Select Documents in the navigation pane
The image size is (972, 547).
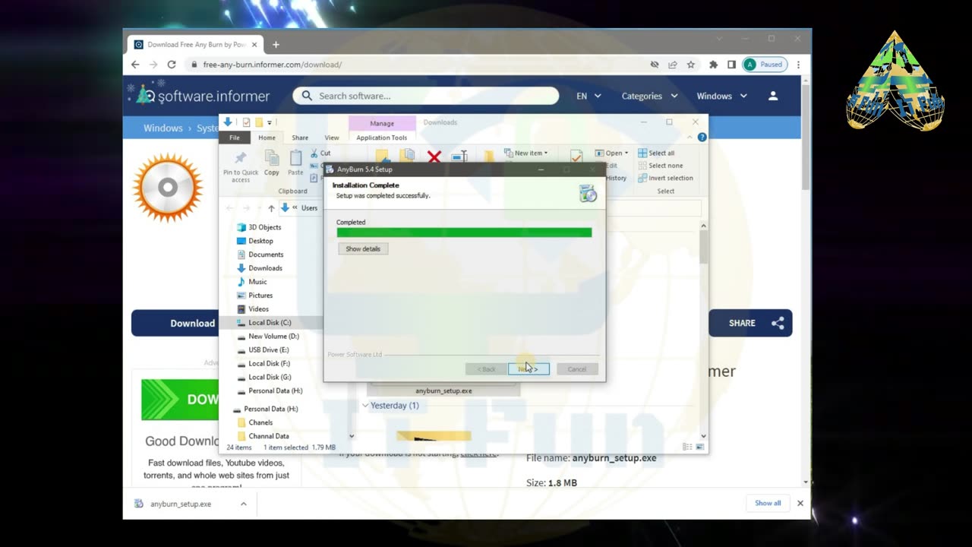point(260,255)
